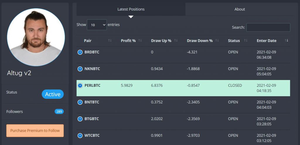300x145 pixels.
Task: Sort by Draw Down % arrows
Action: [x=217, y=40]
